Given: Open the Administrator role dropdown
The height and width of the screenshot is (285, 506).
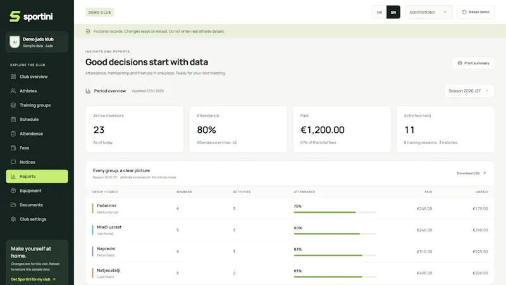Looking at the screenshot, I should click(x=428, y=12).
